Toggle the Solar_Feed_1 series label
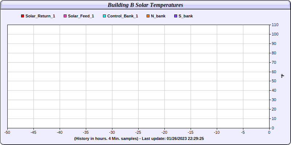Image resolution: width=291 pixels, height=145 pixels. 81,16
